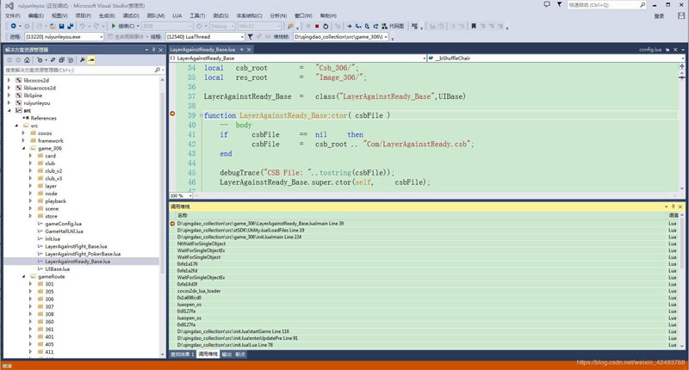Select LayerAgainstFight_PokerBase.lua file
Viewport: 689px width, 370px height.
83,254
